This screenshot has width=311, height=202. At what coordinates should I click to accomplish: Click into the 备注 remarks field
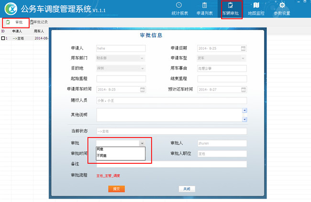point(171,164)
